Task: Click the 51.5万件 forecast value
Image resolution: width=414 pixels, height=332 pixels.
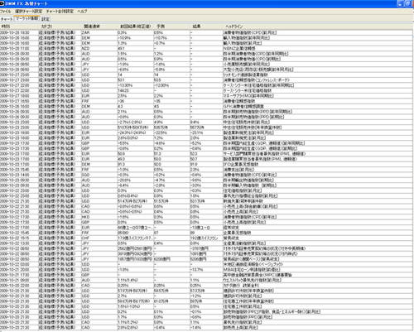Action: (161, 201)
